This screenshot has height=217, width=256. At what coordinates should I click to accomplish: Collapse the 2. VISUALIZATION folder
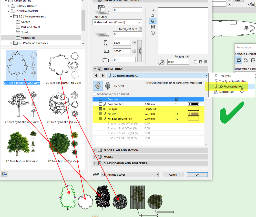point(9,11)
